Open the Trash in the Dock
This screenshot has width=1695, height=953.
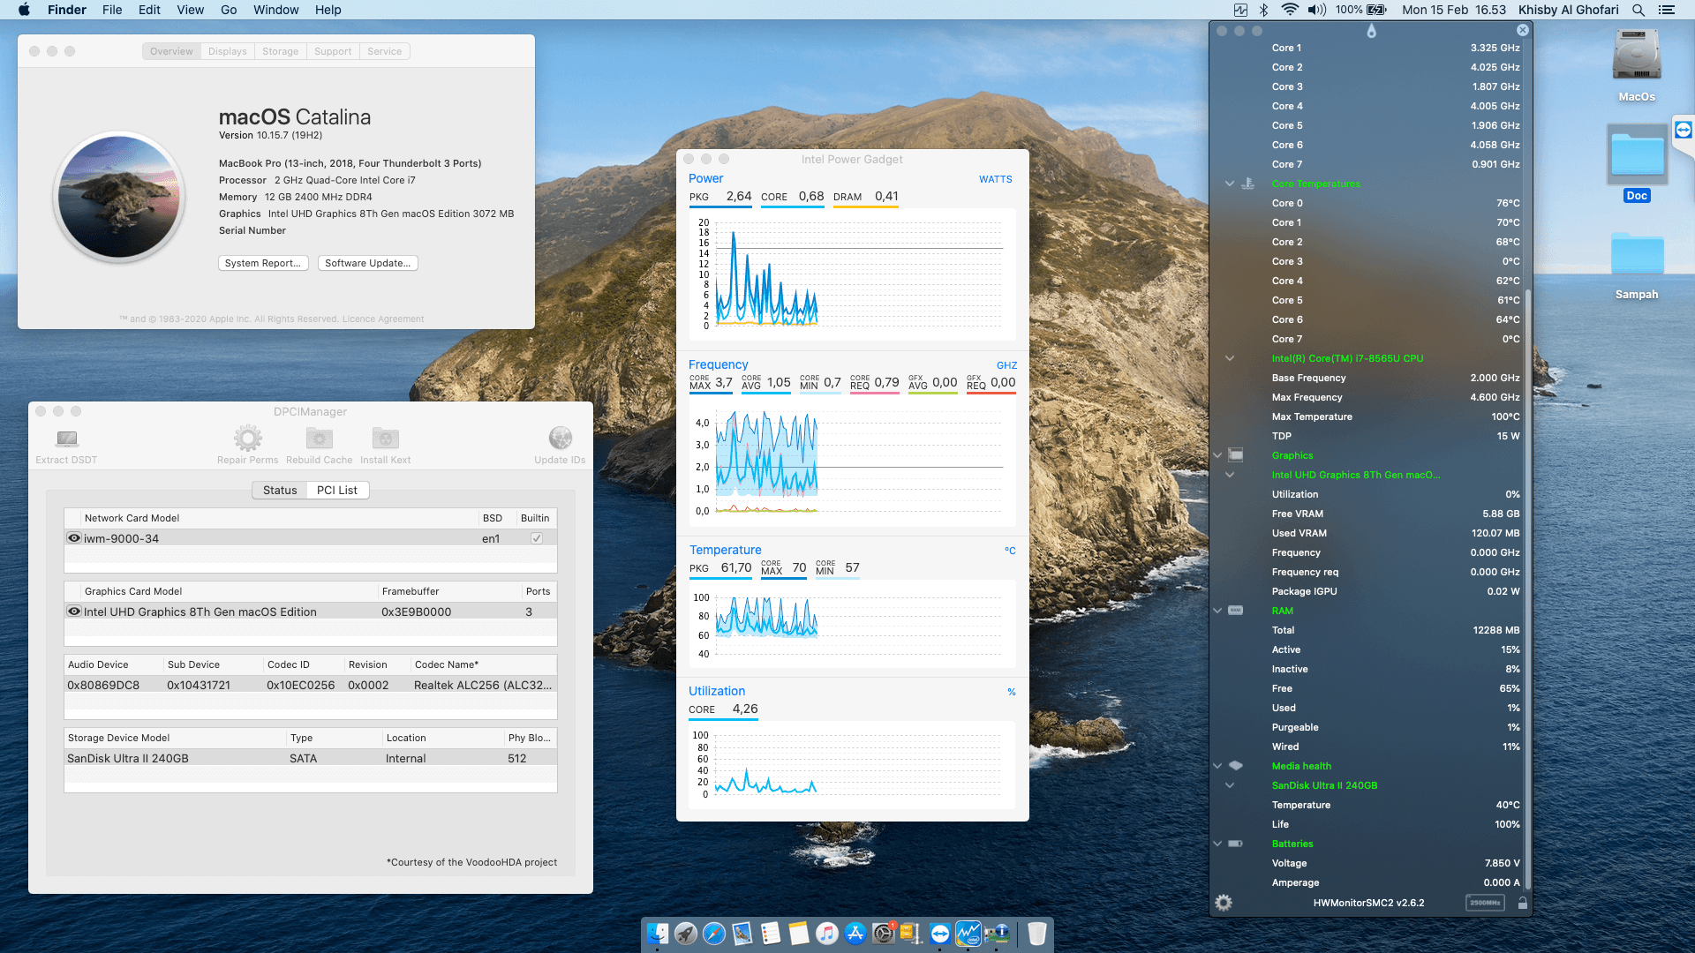(x=1037, y=933)
